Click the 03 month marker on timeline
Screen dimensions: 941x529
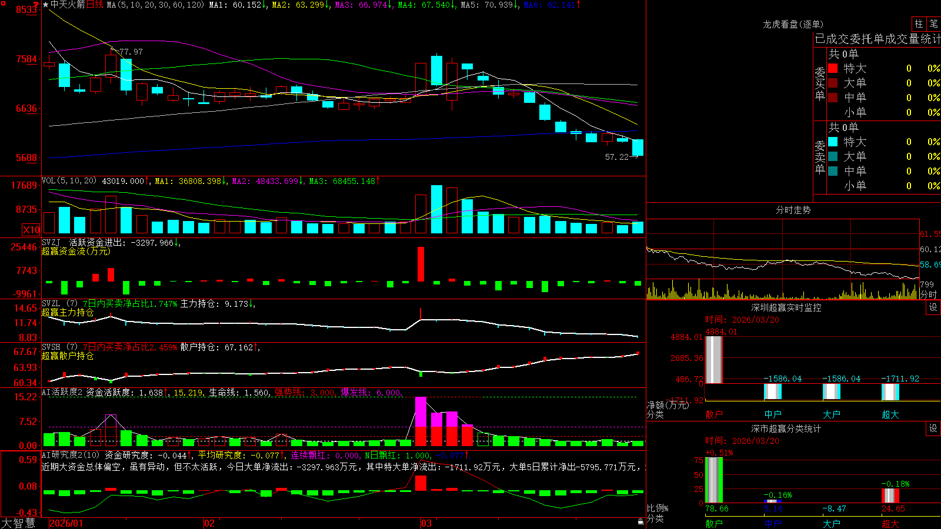coord(426,523)
